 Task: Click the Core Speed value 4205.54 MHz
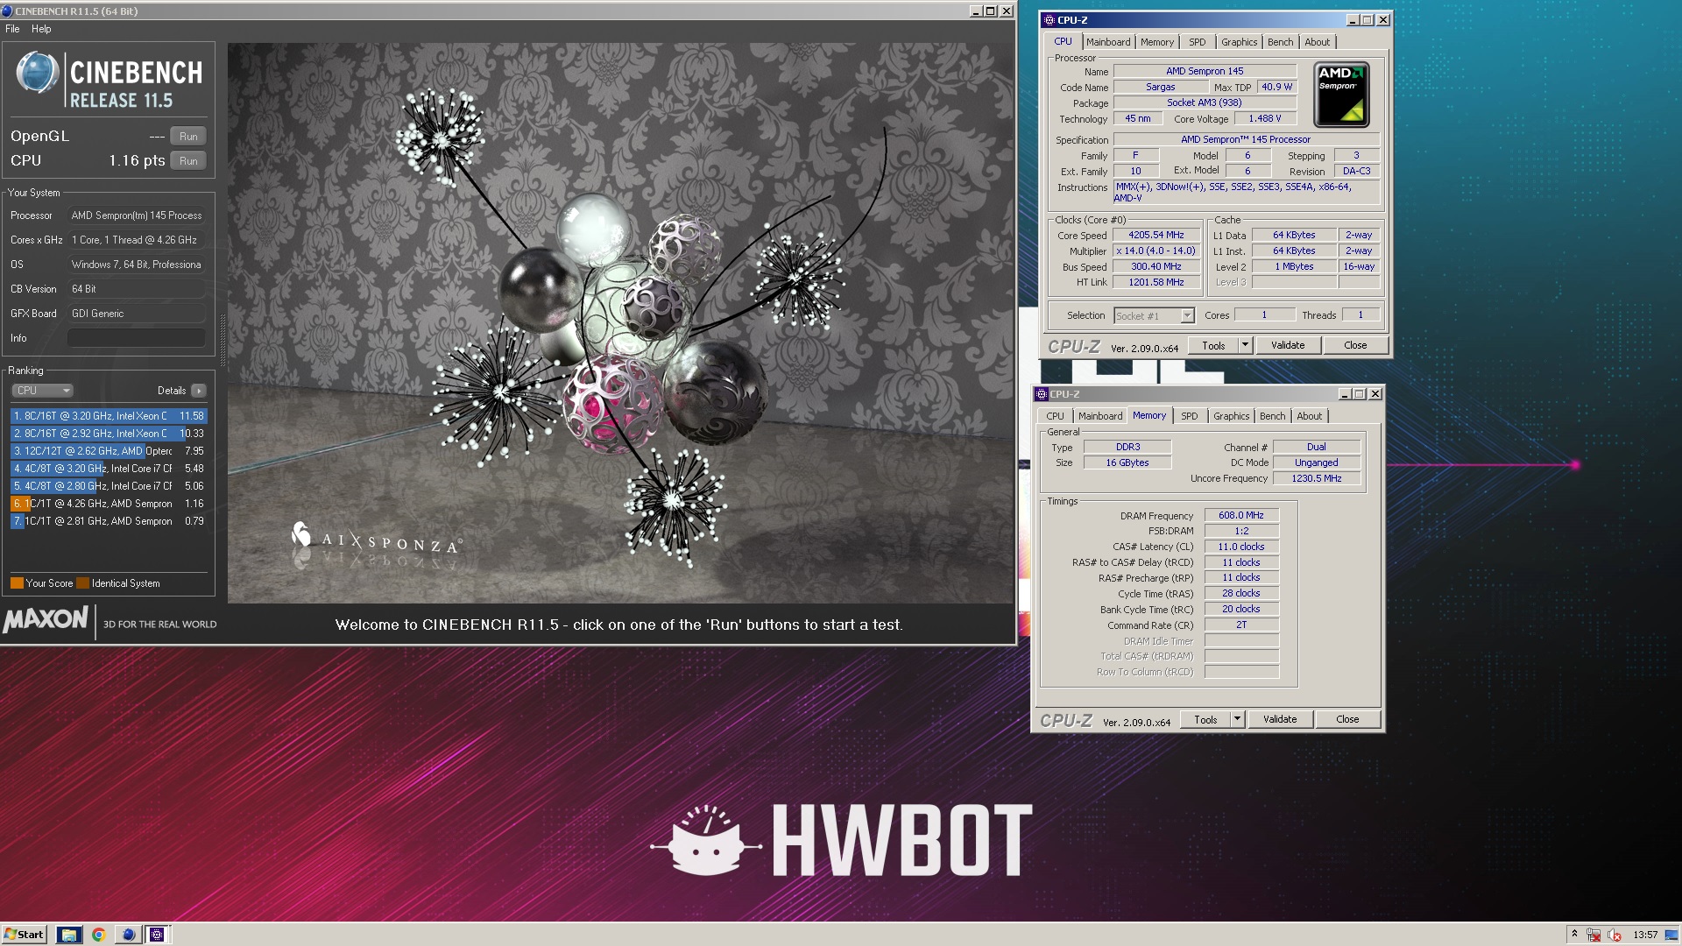pyautogui.click(x=1155, y=236)
